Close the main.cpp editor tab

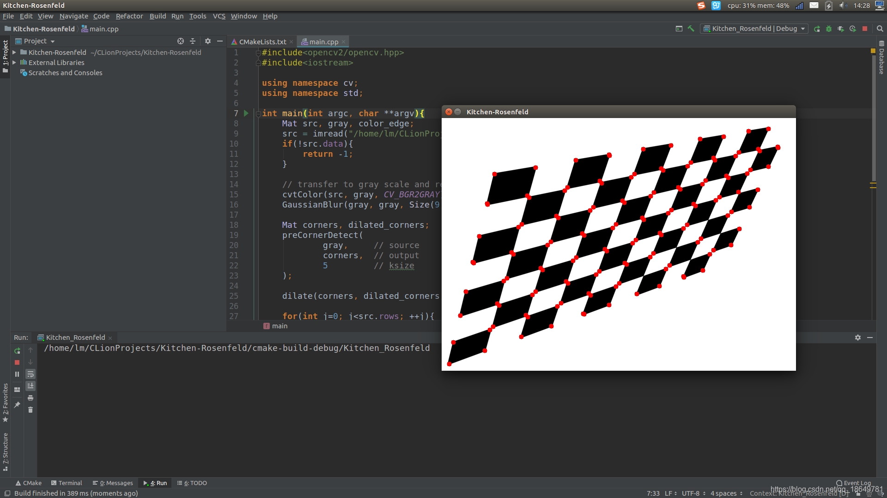[x=344, y=42]
